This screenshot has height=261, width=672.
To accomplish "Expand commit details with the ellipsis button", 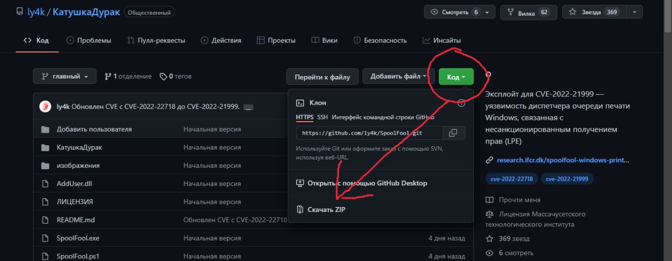I will click(248, 107).
